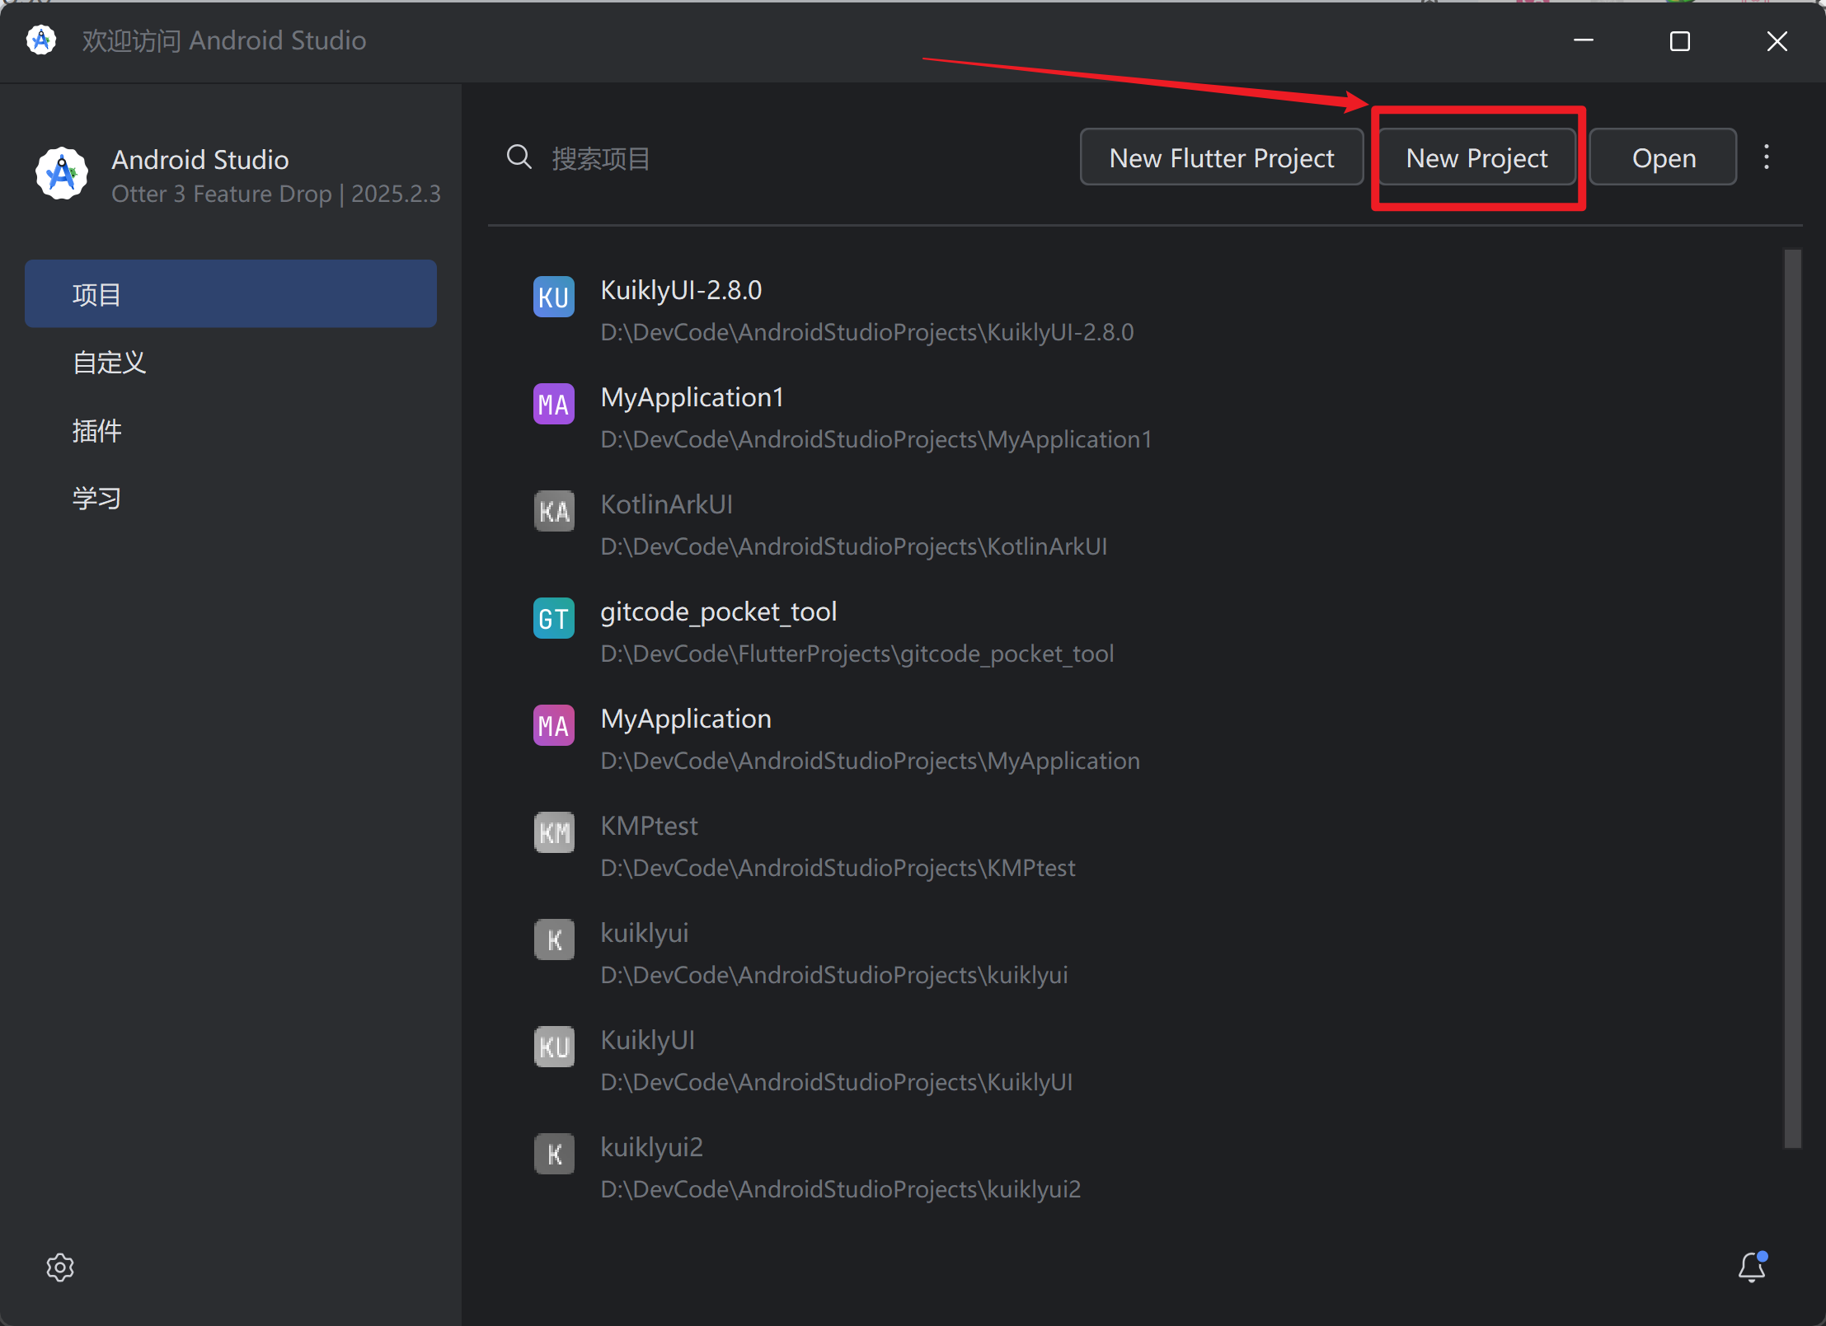Click the search magnifier icon
This screenshot has height=1326, width=1826.
(x=519, y=157)
